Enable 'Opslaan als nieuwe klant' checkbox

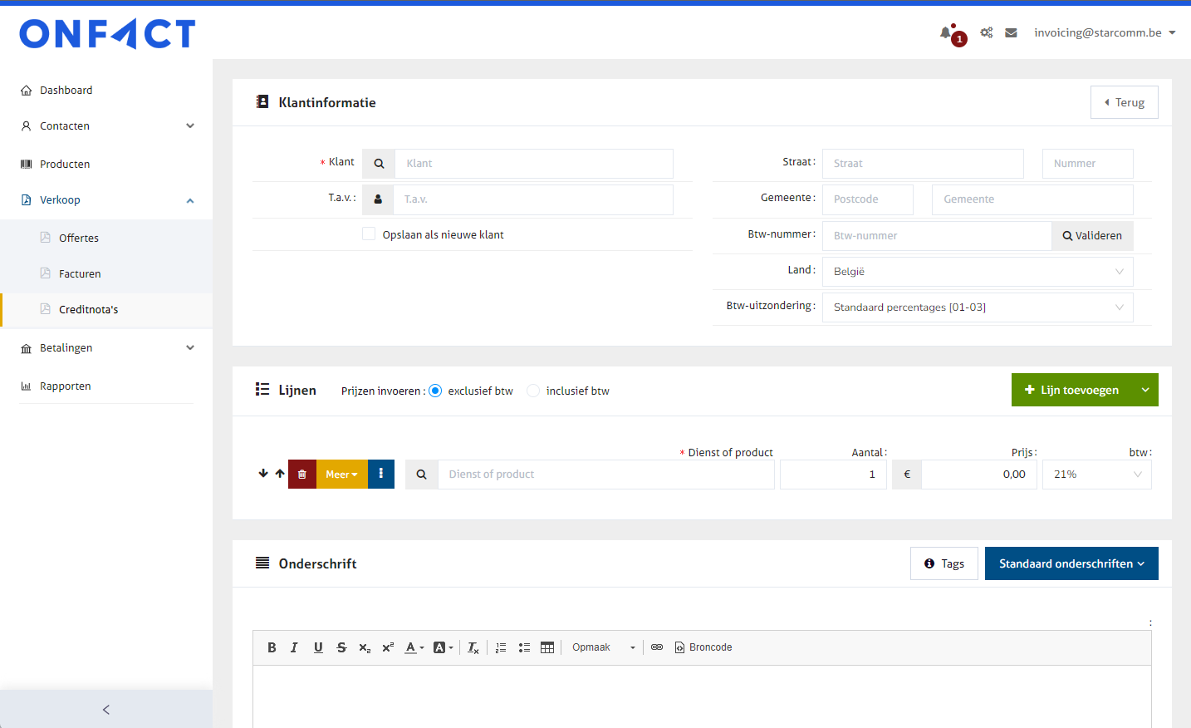pyautogui.click(x=369, y=234)
